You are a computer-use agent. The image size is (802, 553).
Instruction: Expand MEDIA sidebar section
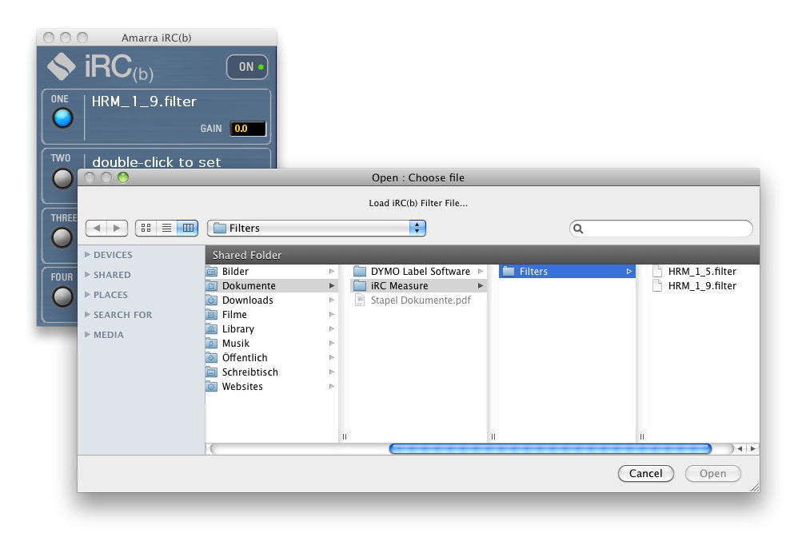87,334
